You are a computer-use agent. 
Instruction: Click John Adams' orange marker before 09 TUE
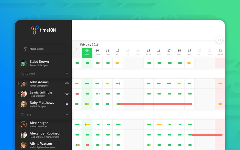coord(77,83)
